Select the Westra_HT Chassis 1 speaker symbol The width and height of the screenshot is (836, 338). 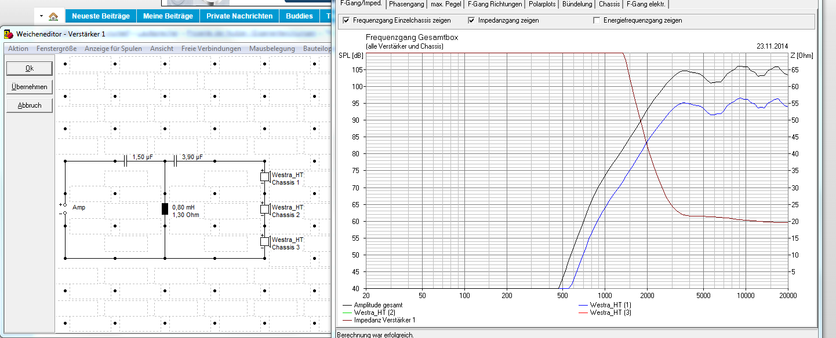click(x=264, y=177)
